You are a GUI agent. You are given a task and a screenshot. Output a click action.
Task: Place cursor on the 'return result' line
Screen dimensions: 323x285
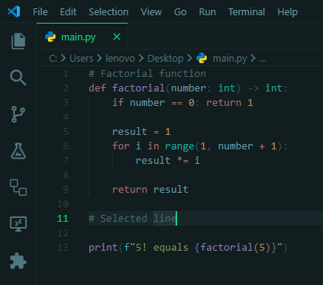tap(150, 189)
